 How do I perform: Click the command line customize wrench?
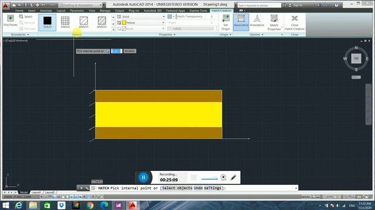pyautogui.click(x=87, y=188)
